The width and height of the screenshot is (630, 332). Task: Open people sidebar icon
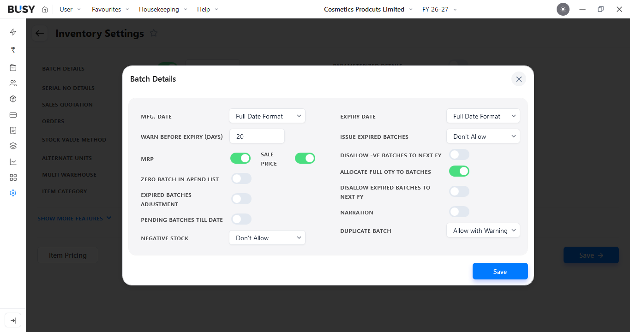(13, 83)
